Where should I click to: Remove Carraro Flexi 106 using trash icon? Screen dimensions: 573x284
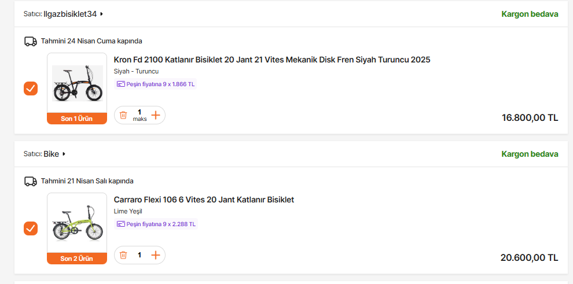coord(123,255)
